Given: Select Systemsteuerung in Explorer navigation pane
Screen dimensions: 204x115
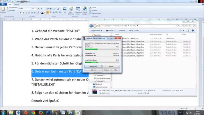Looking at the screenshot, I should click(x=100, y=87).
